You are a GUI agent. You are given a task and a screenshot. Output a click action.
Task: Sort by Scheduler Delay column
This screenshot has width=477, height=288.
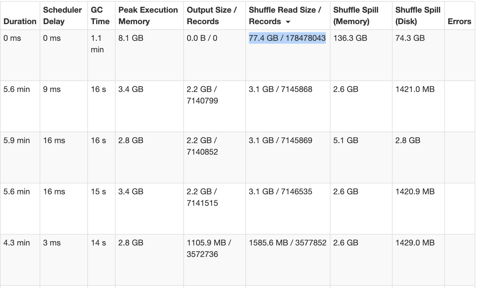point(62,16)
